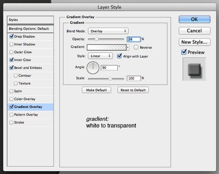Select the Inner Glow label
The width and height of the screenshot is (219, 174).
tap(23, 60)
